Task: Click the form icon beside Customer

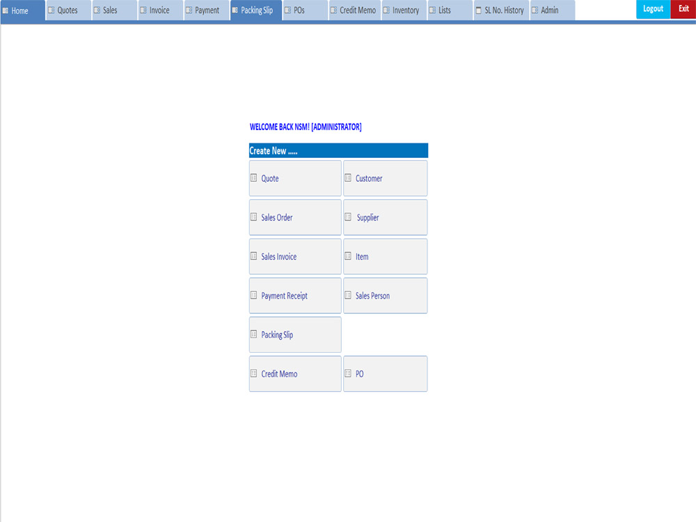Action: (348, 178)
